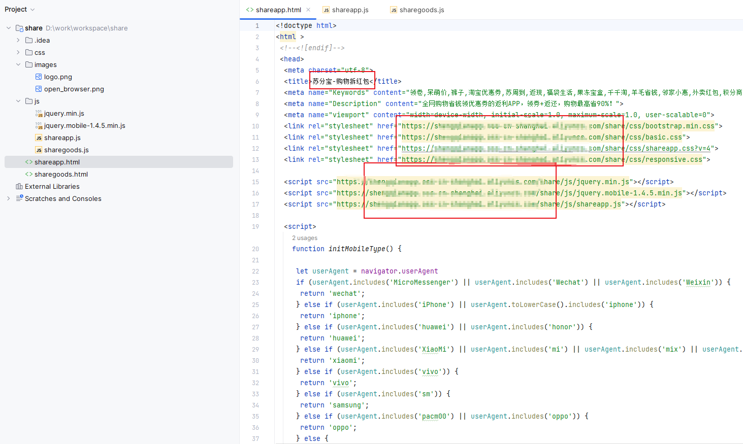
Task: Click the bootstrap.min.css stylesheet link
Action: (x=558, y=126)
